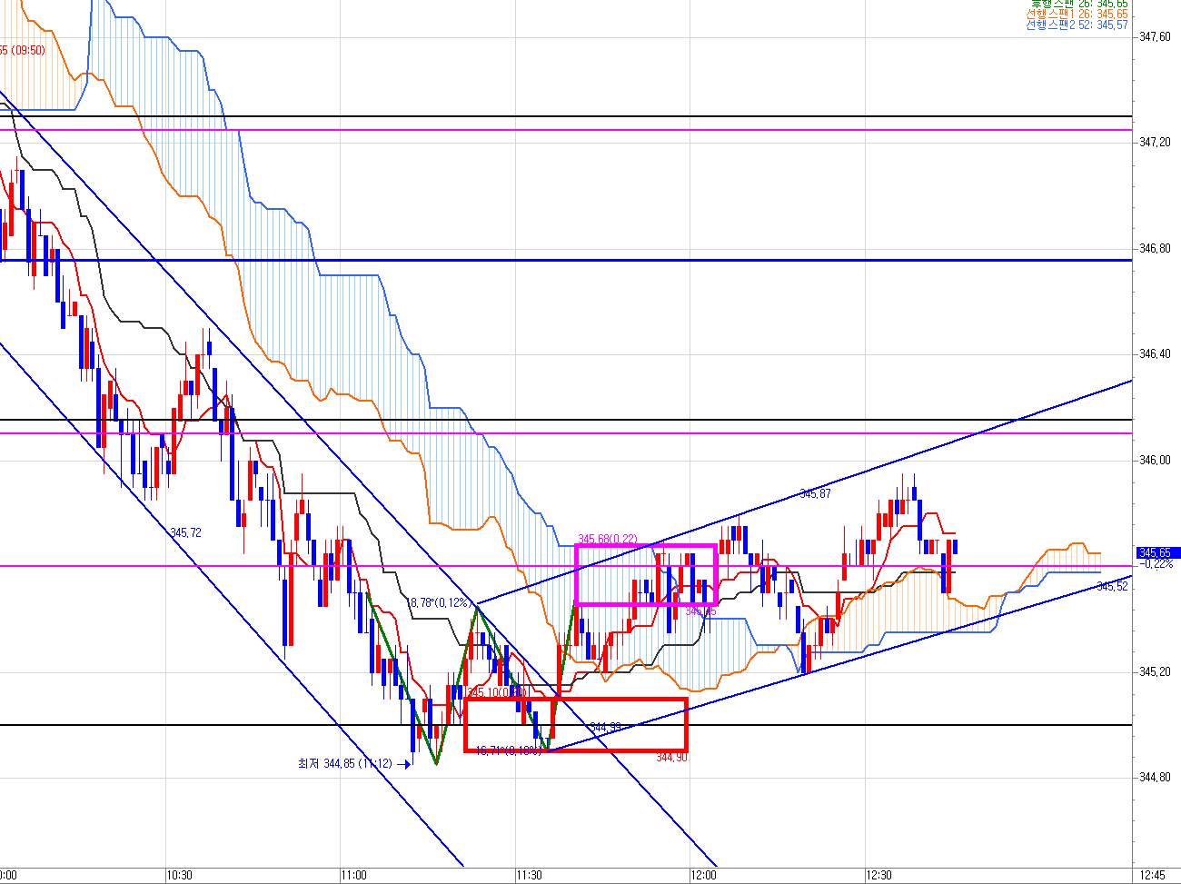Screen dimensions: 1181x884
Task: Click the 346,80 price axis label
Action: pyautogui.click(x=1156, y=248)
